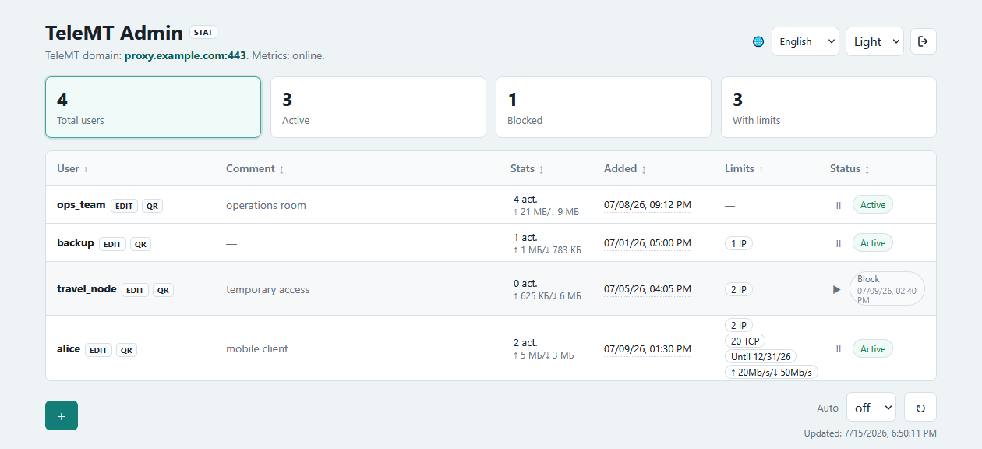Resume blocked user travel_node
This screenshot has height=449, width=982.
837,289
